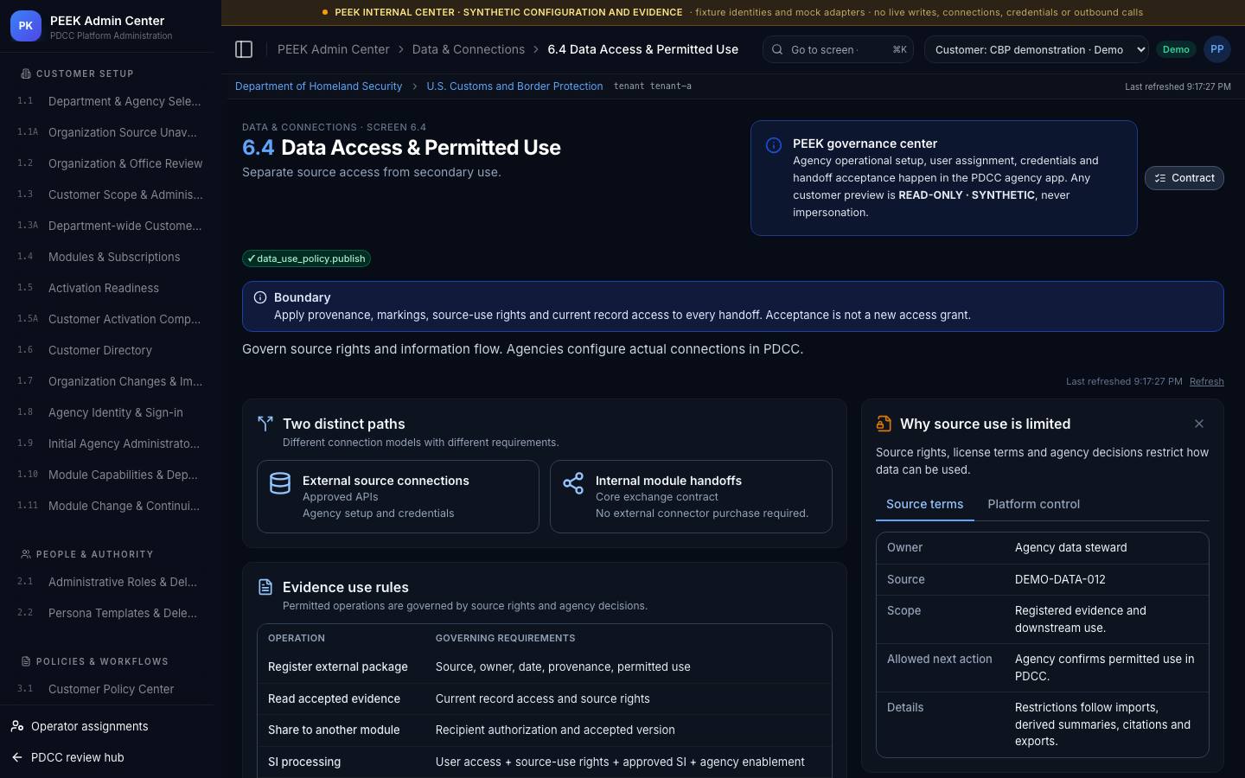The height and width of the screenshot is (778, 1245).
Task: Click the Two distinct paths fork icon
Action: pyautogui.click(x=265, y=424)
